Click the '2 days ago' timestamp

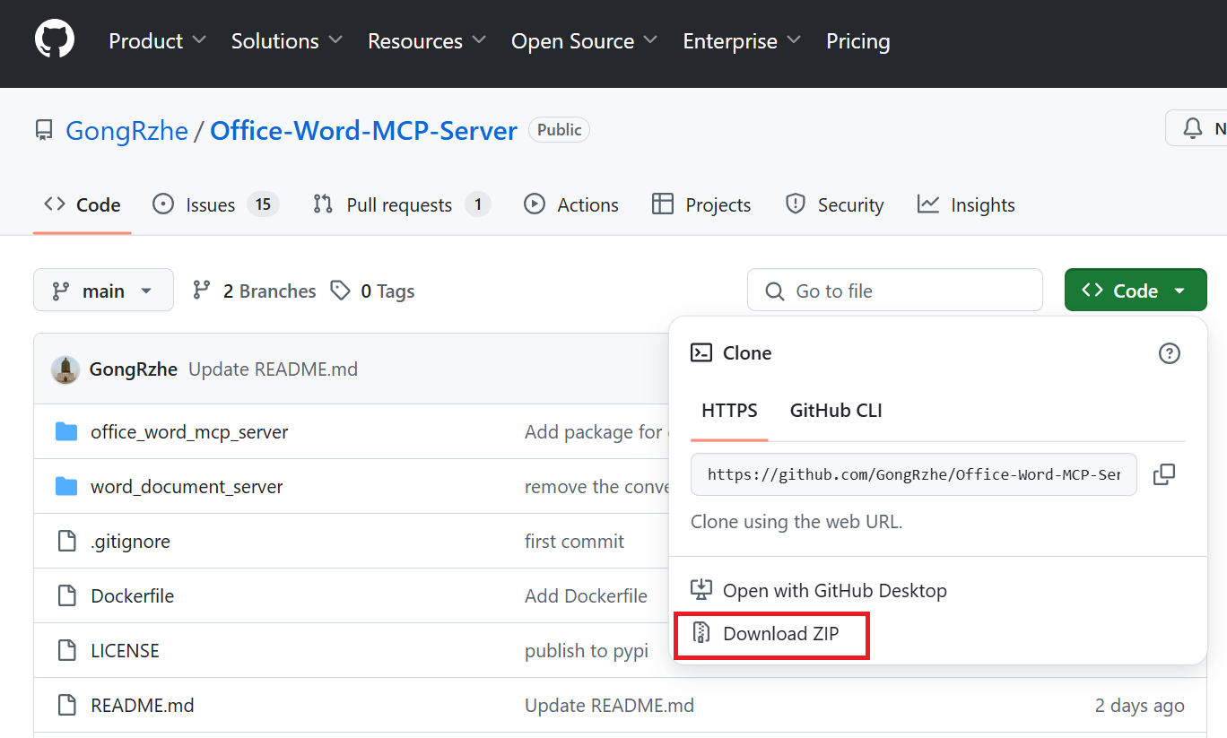click(1139, 706)
